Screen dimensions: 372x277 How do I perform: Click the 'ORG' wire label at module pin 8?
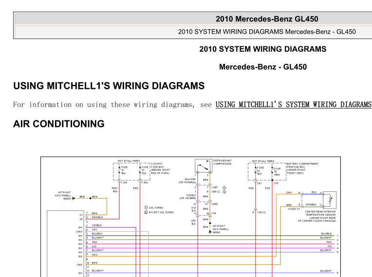click(x=94, y=255)
